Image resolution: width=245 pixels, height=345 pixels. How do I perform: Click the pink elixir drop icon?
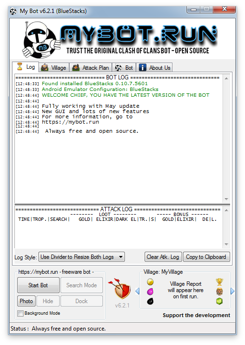coord(150,292)
